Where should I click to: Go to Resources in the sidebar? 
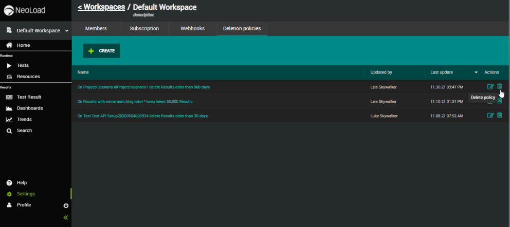pyautogui.click(x=28, y=77)
